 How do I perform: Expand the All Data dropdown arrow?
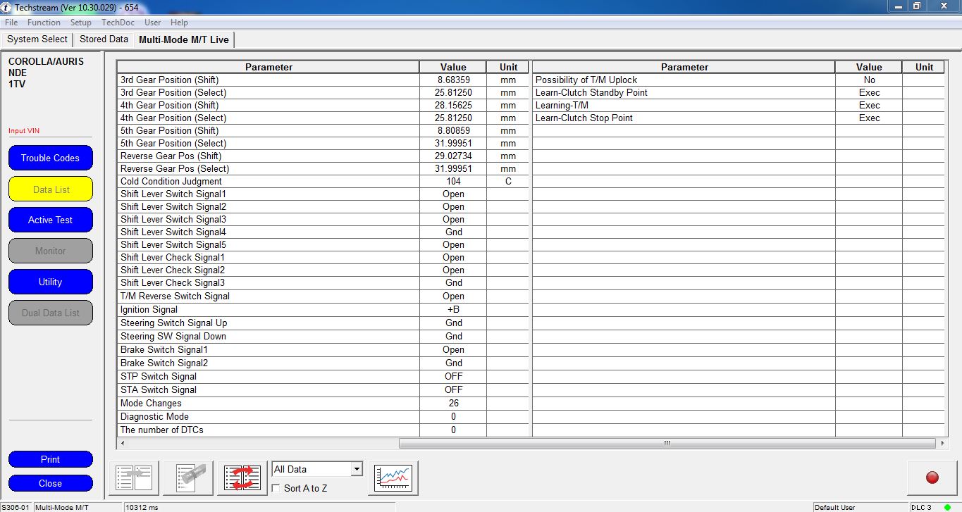(357, 469)
